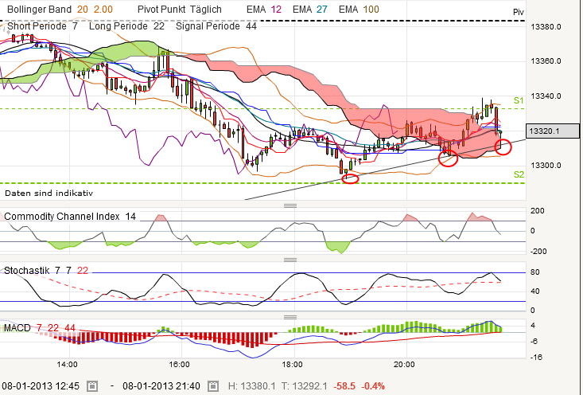Click the low value T: 13292.1

click(x=304, y=386)
